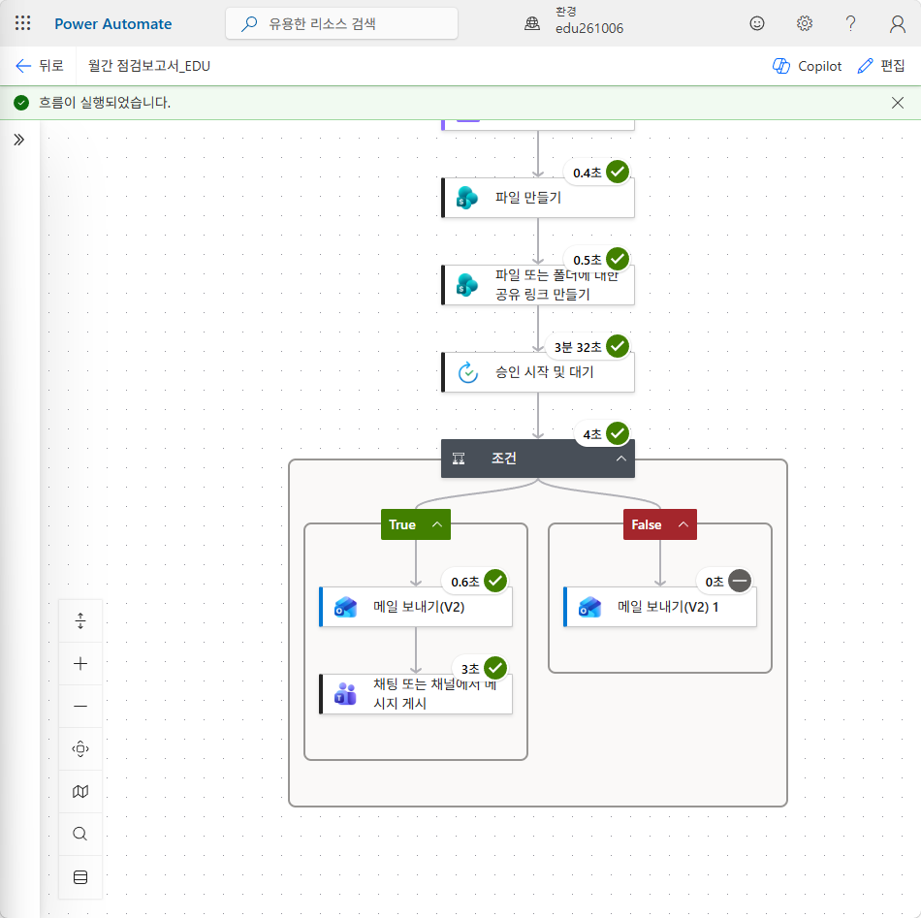Zoom out with the minus control
The image size is (921, 918).
point(80,706)
